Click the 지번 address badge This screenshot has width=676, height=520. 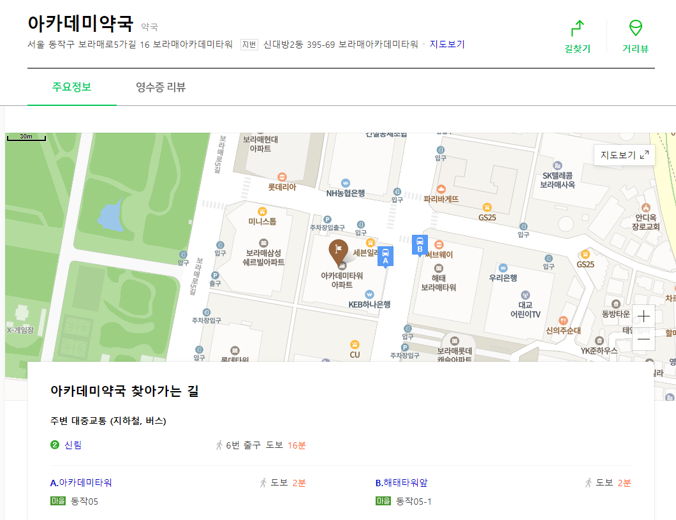coord(249,45)
